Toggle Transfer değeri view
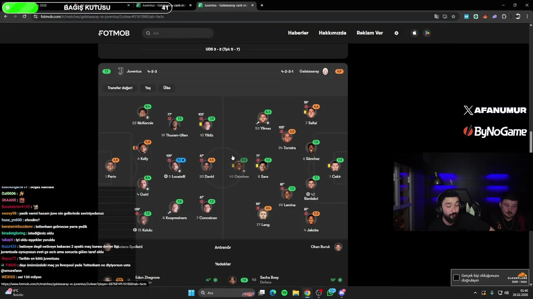This screenshot has width=533, height=299. (120, 88)
